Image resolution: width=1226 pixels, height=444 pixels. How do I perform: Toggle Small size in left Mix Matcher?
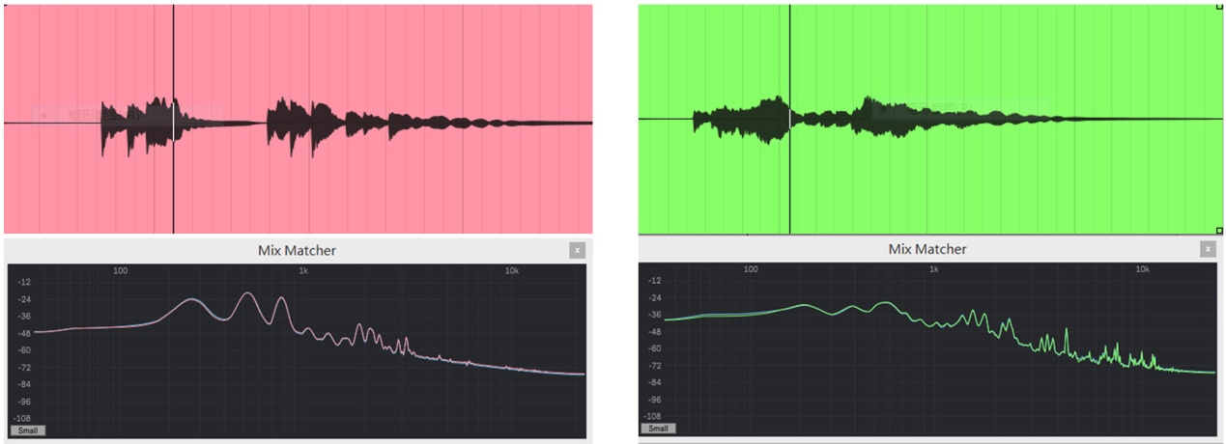[x=28, y=430]
